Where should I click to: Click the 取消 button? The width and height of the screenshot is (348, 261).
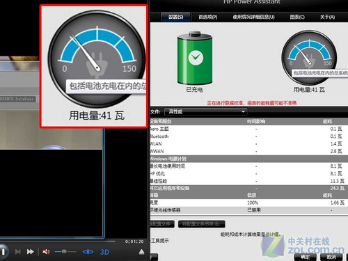tap(331, 257)
